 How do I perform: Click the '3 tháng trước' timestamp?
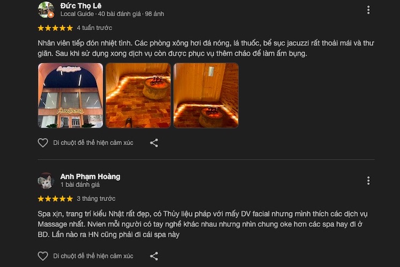pyautogui.click(x=96, y=198)
